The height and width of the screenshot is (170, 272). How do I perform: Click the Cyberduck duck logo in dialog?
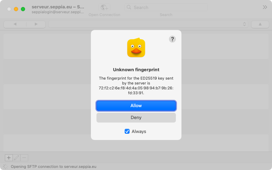pyautogui.click(x=136, y=48)
